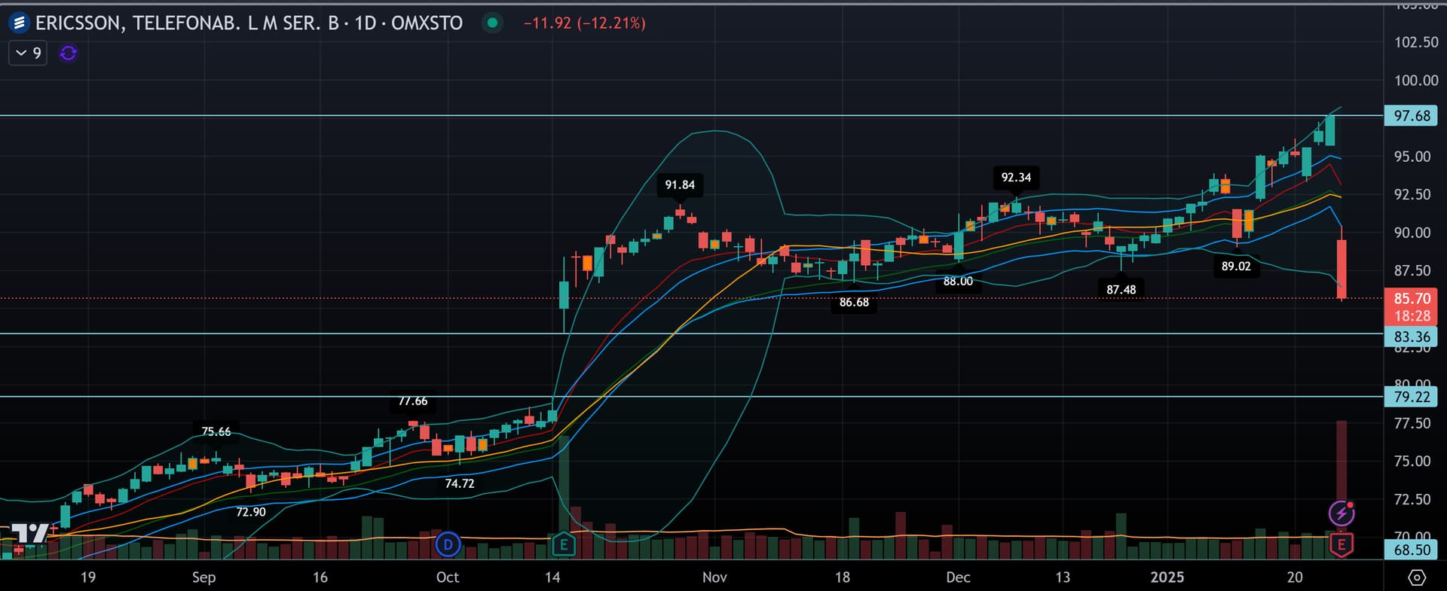Open the green E earnings marker near 14
This screenshot has width=1447, height=591.
[564, 544]
